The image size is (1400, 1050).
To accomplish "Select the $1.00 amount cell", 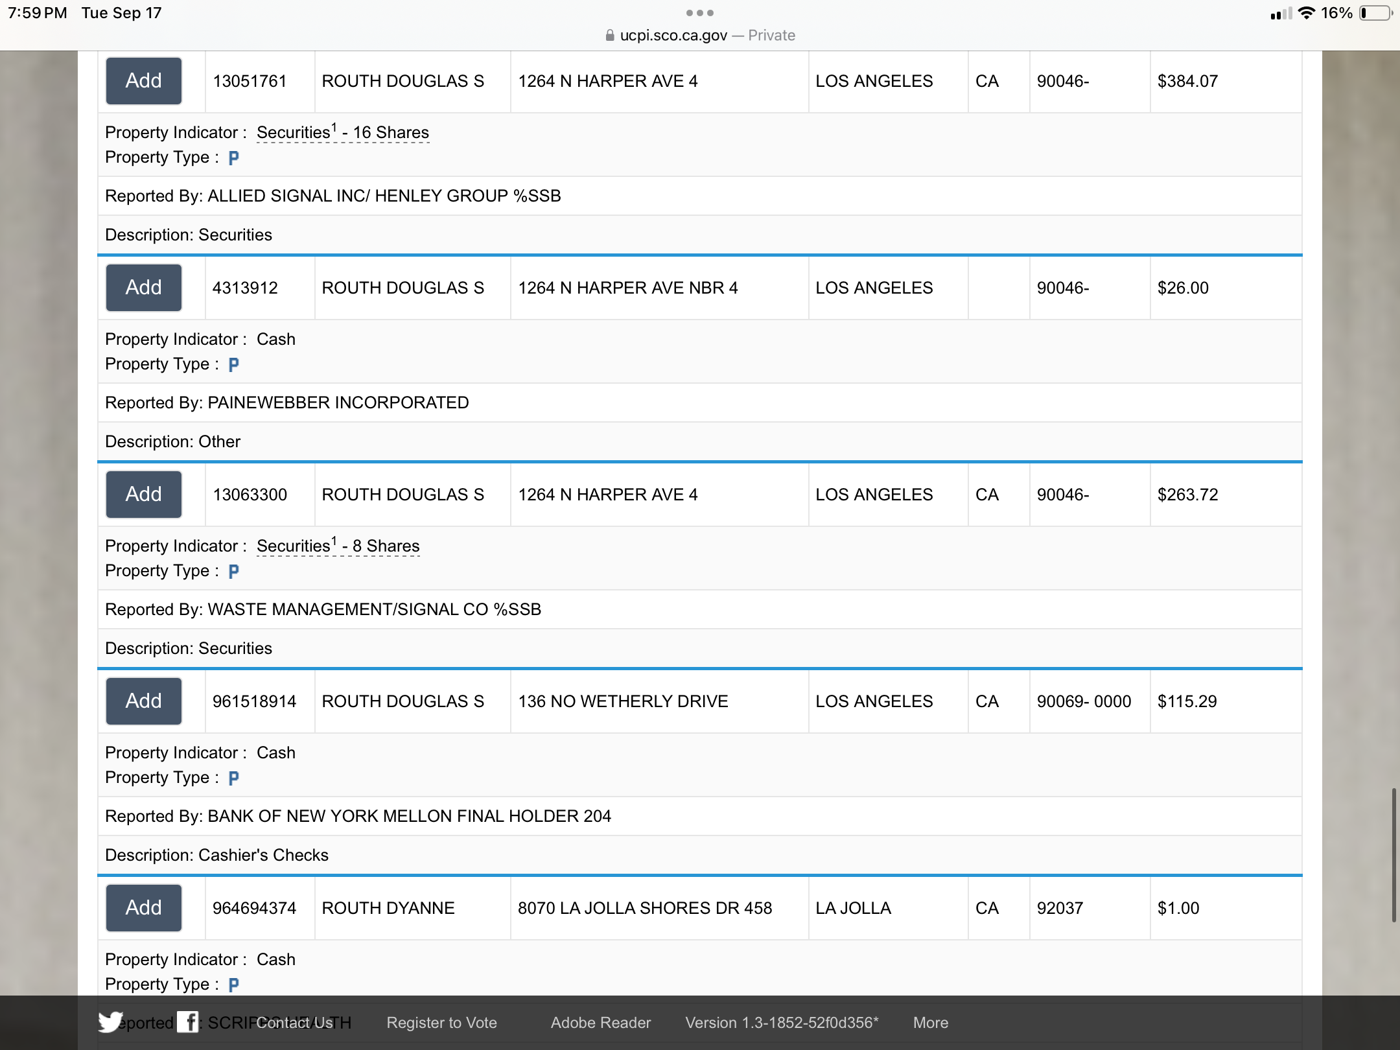I will pos(1226,908).
